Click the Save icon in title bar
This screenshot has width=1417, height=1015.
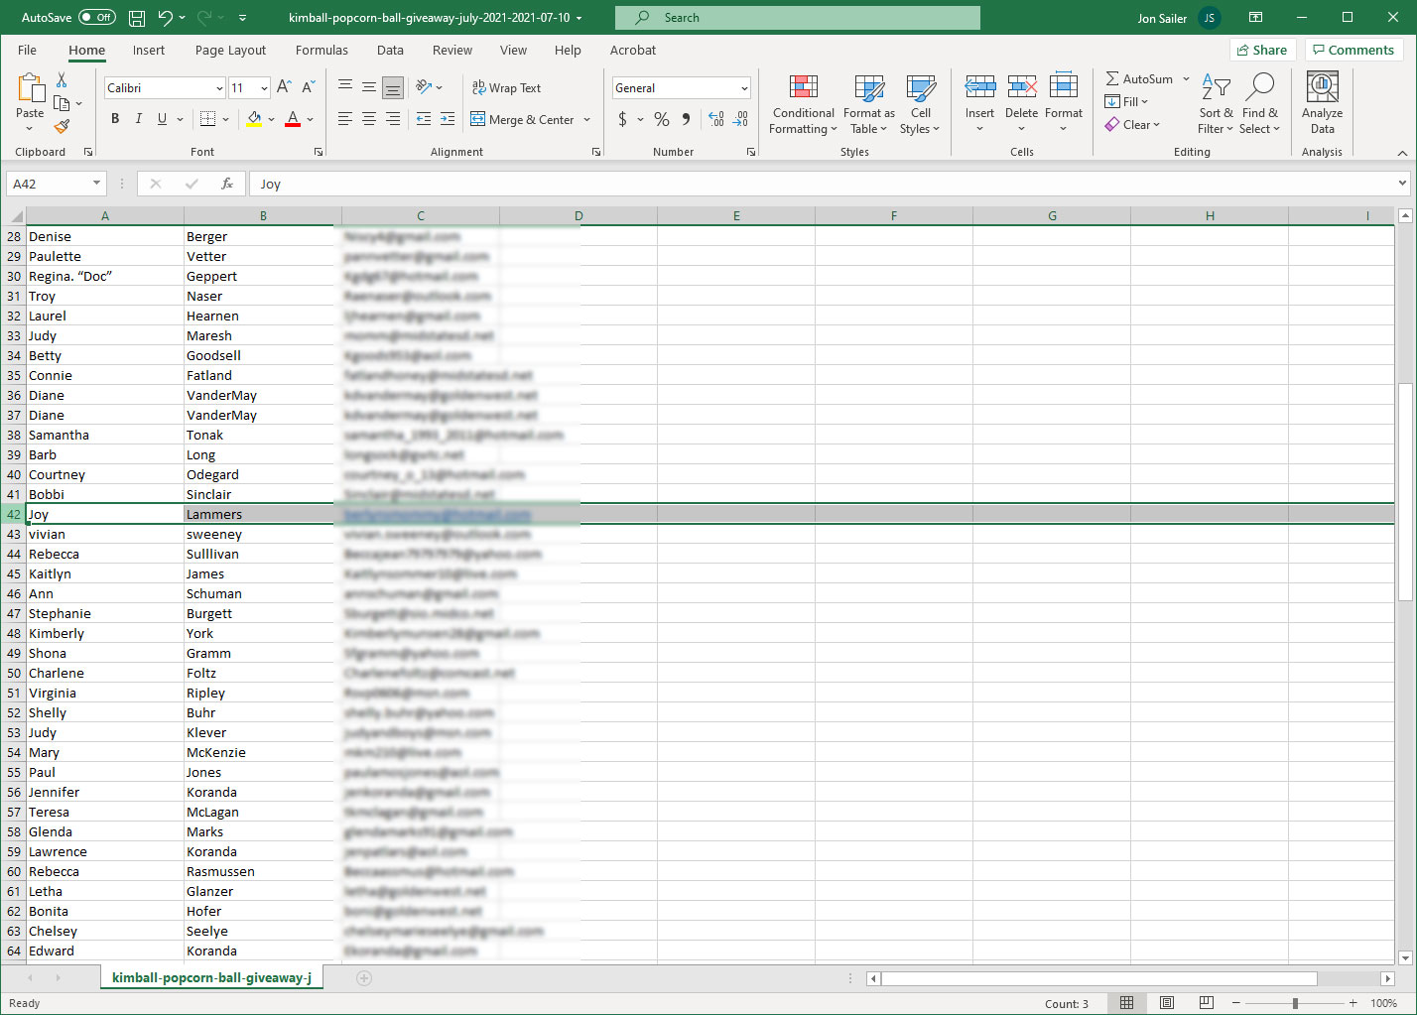[x=137, y=18]
